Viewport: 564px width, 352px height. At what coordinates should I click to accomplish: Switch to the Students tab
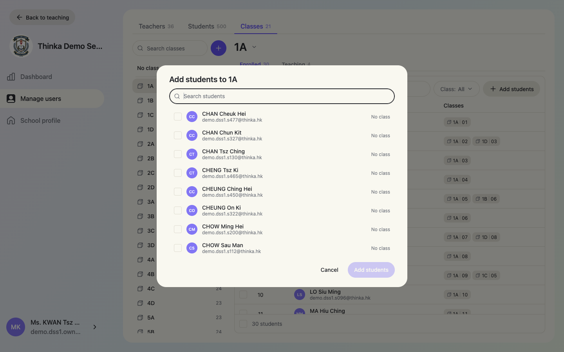[x=207, y=26]
